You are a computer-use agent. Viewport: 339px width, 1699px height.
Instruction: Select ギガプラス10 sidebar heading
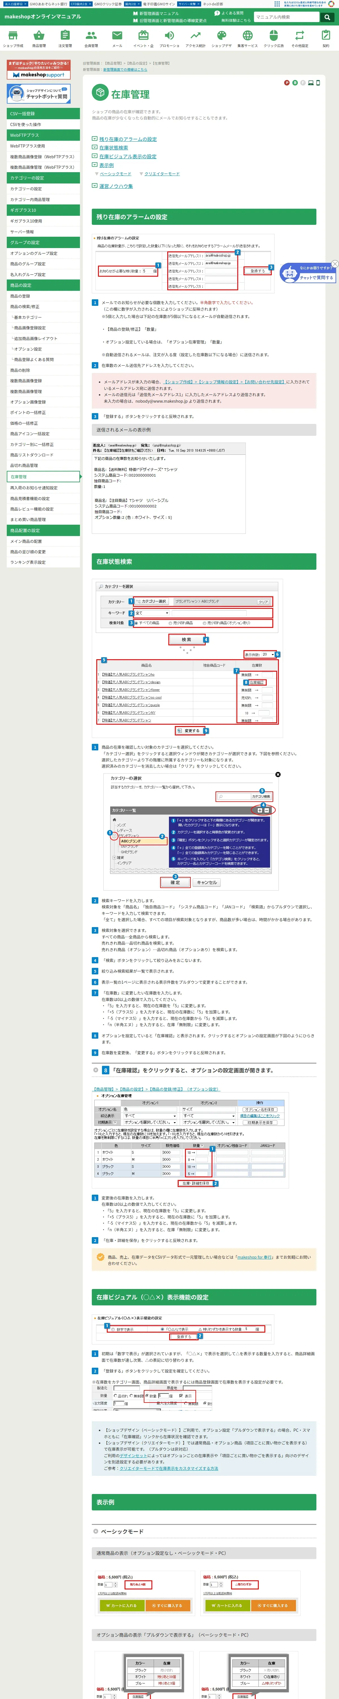tap(44, 210)
